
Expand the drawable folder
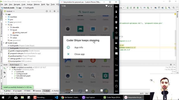(x=8, y=27)
